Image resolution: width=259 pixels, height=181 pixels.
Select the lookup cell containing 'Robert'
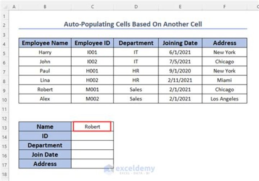92,127
